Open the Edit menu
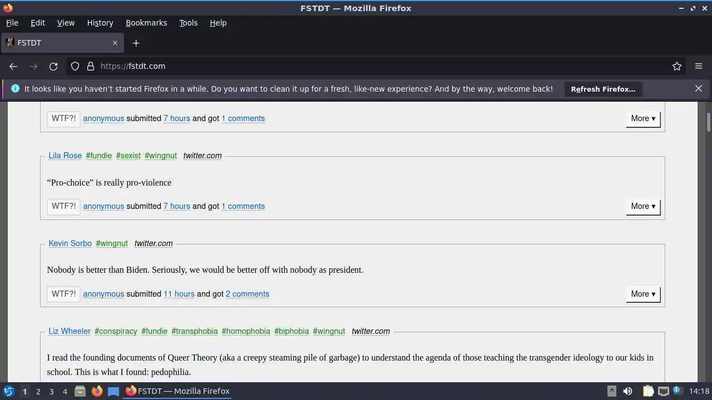Screen dimensions: 712x400 coord(38,23)
